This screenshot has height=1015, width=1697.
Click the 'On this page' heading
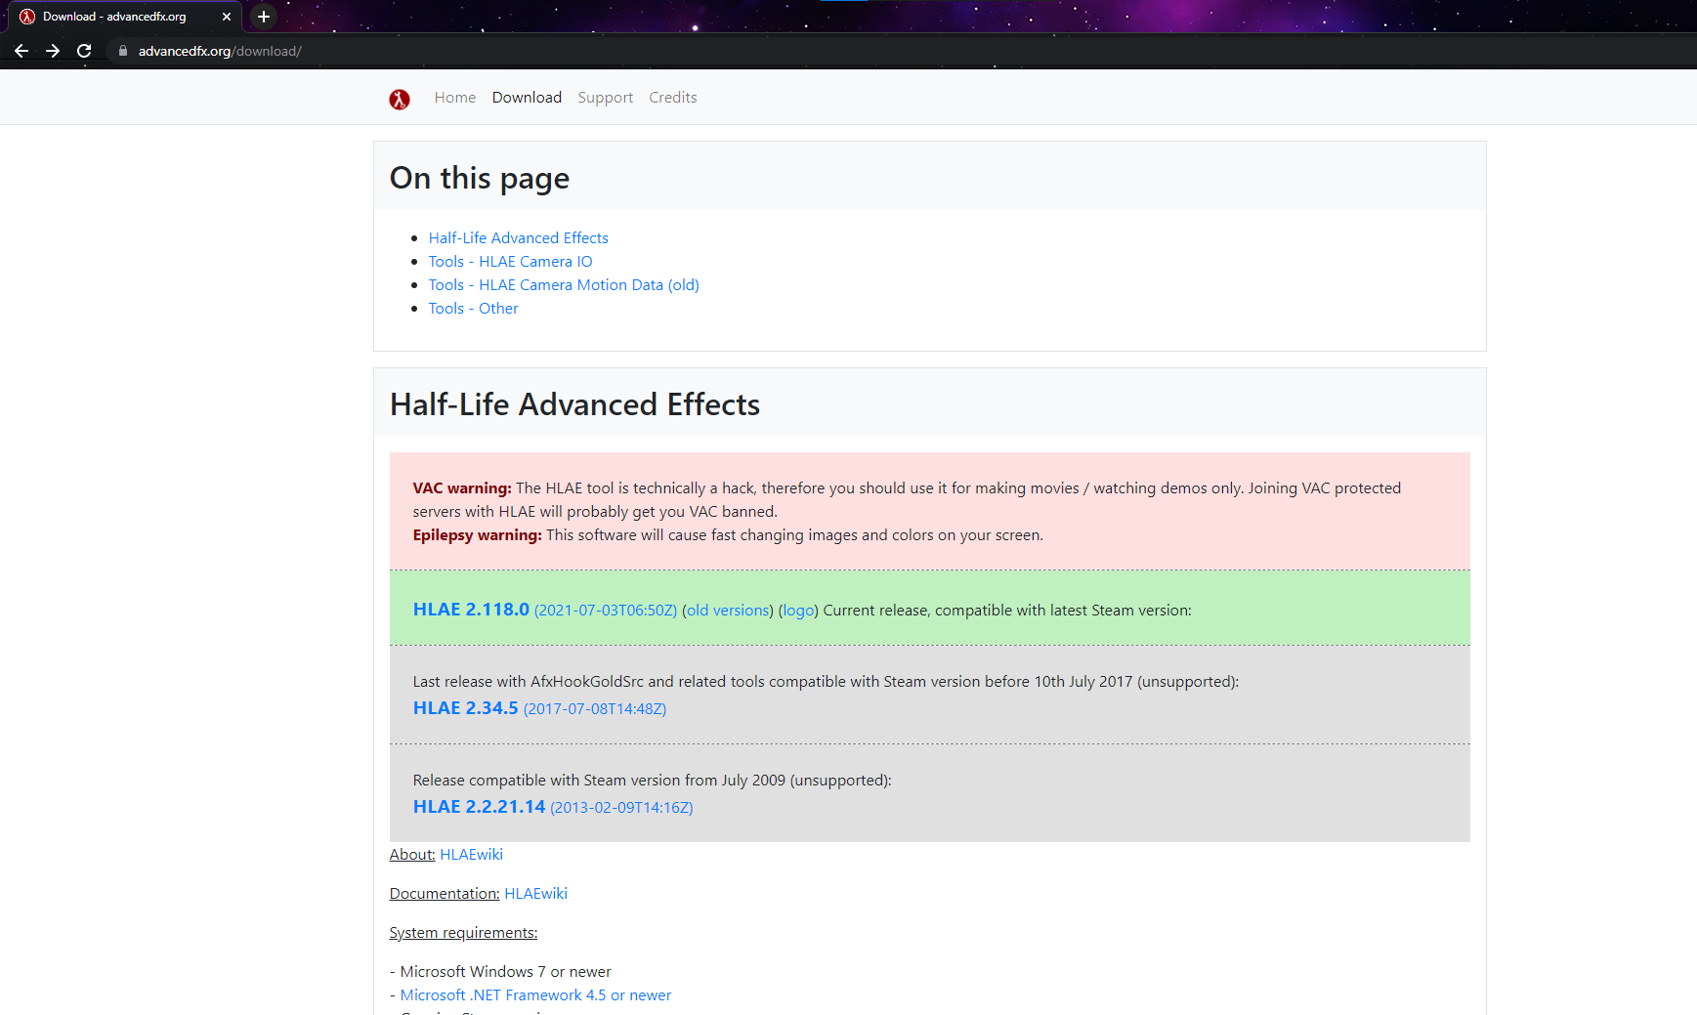click(480, 179)
